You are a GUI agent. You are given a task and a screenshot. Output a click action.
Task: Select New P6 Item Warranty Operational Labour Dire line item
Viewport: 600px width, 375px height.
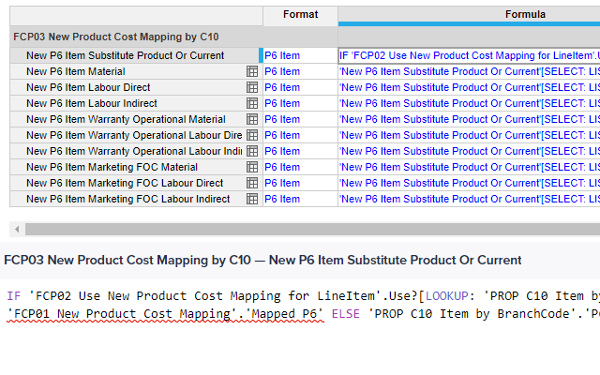136,135
